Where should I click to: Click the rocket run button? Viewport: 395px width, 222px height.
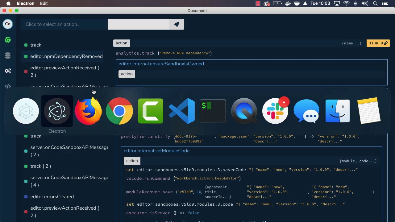[177, 24]
